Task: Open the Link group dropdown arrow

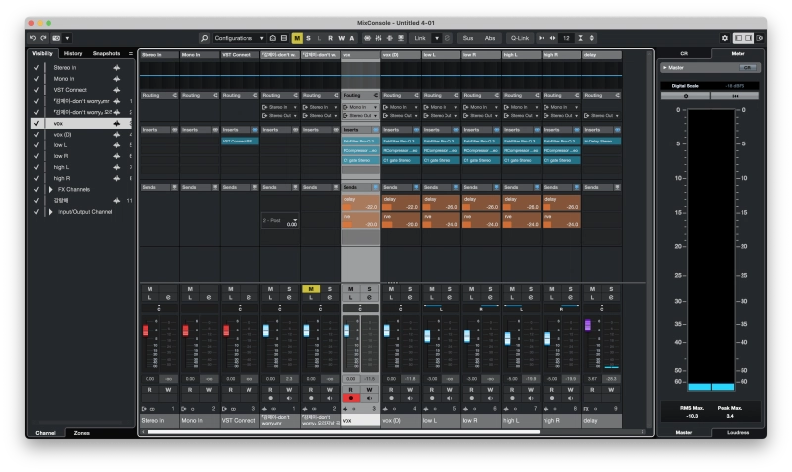Action: tap(437, 38)
